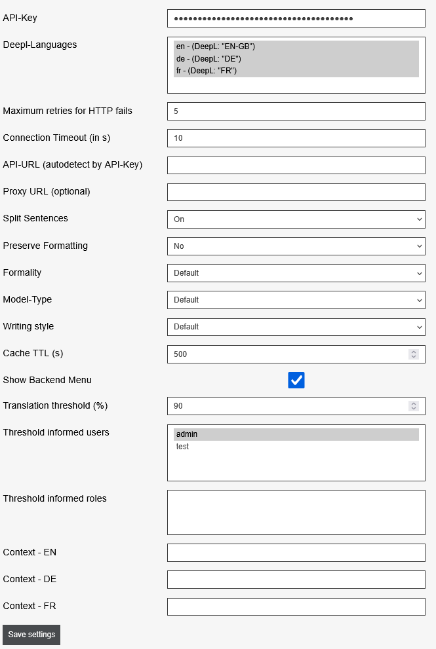The width and height of the screenshot is (436, 649).
Task: Click the Save settings button
Action: (x=31, y=635)
